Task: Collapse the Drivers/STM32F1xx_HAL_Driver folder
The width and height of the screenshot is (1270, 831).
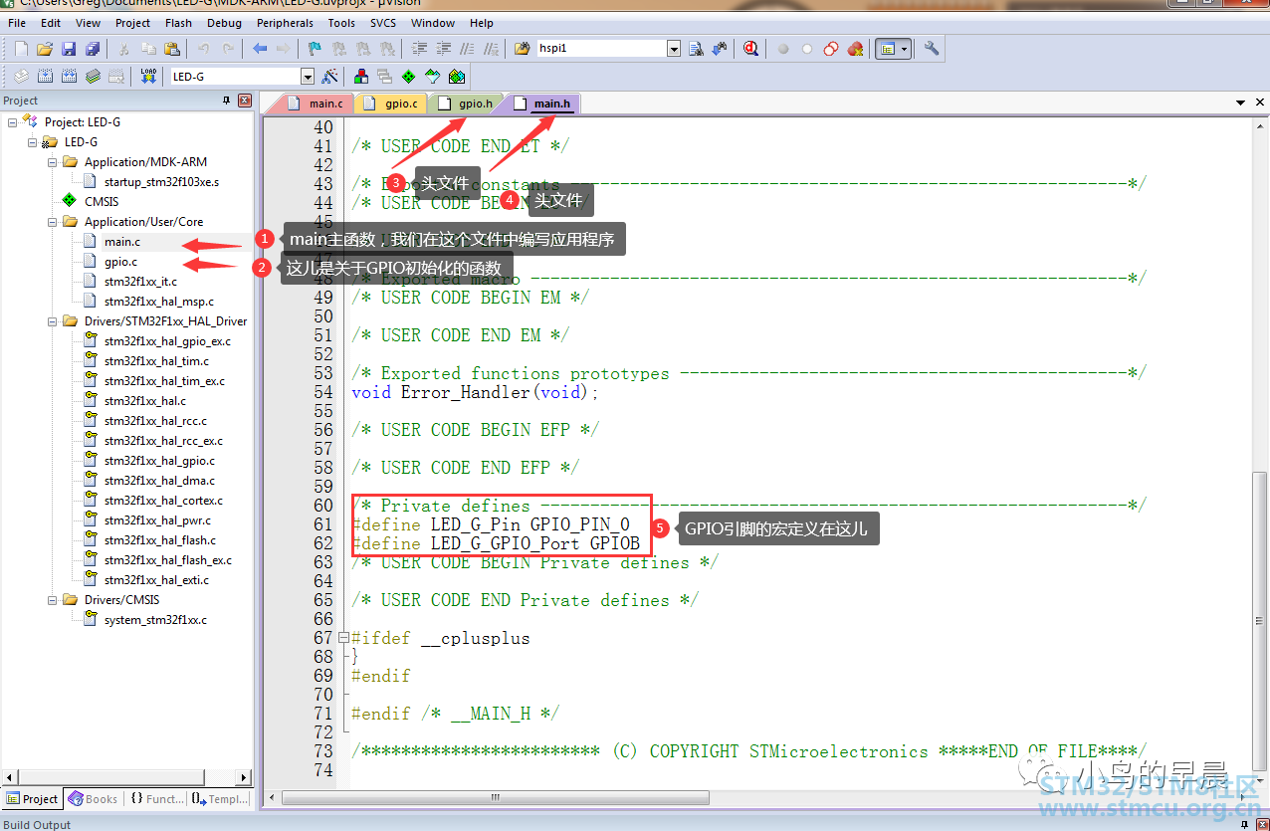Action: [x=52, y=320]
